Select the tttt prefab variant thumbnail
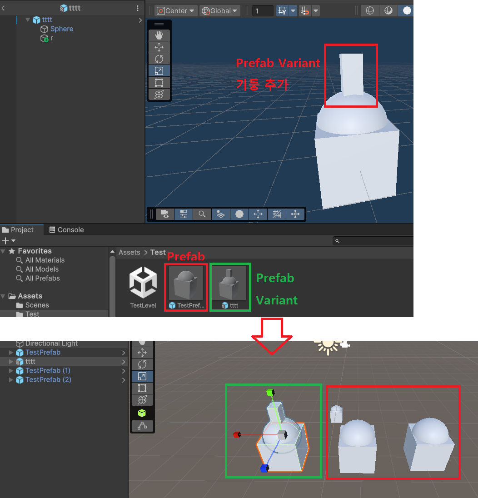 pos(229,283)
